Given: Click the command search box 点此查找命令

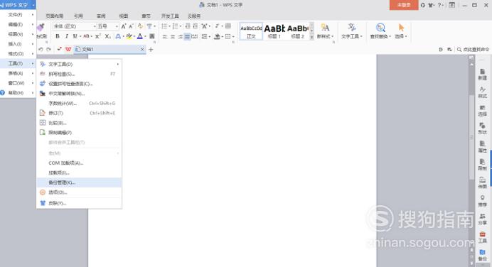Looking at the screenshot, I should (x=474, y=49).
